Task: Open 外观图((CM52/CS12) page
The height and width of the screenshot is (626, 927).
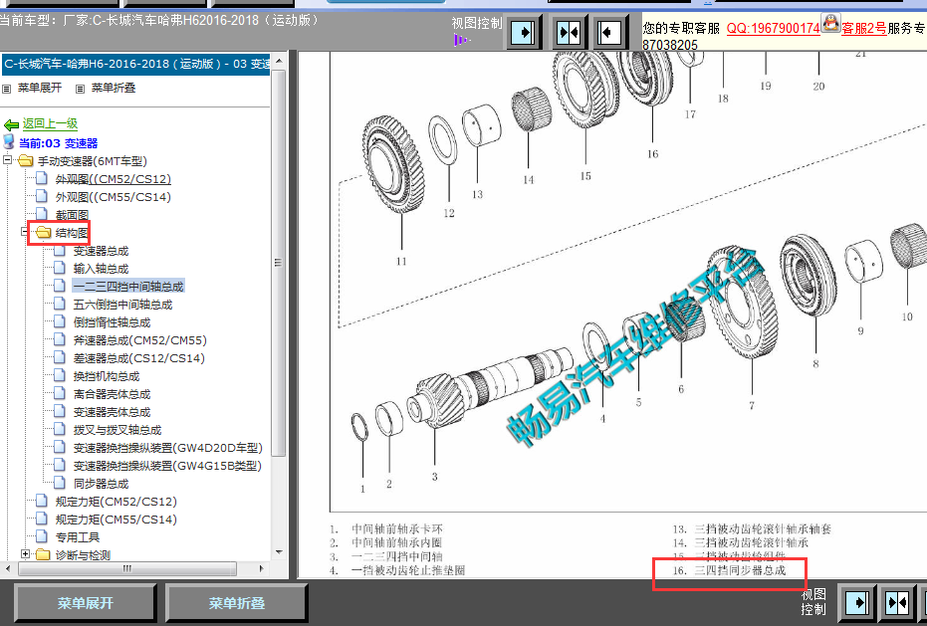Action: pos(113,179)
